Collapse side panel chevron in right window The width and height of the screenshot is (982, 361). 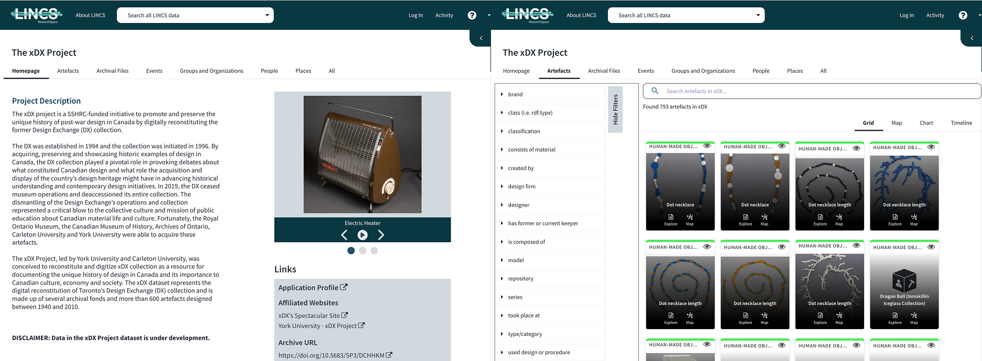coord(972,38)
